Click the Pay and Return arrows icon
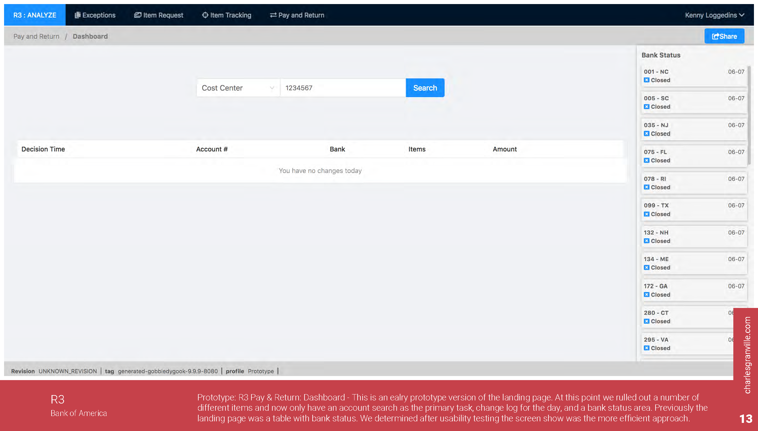Screen dimensions: 758x431 pyautogui.click(x=273, y=15)
